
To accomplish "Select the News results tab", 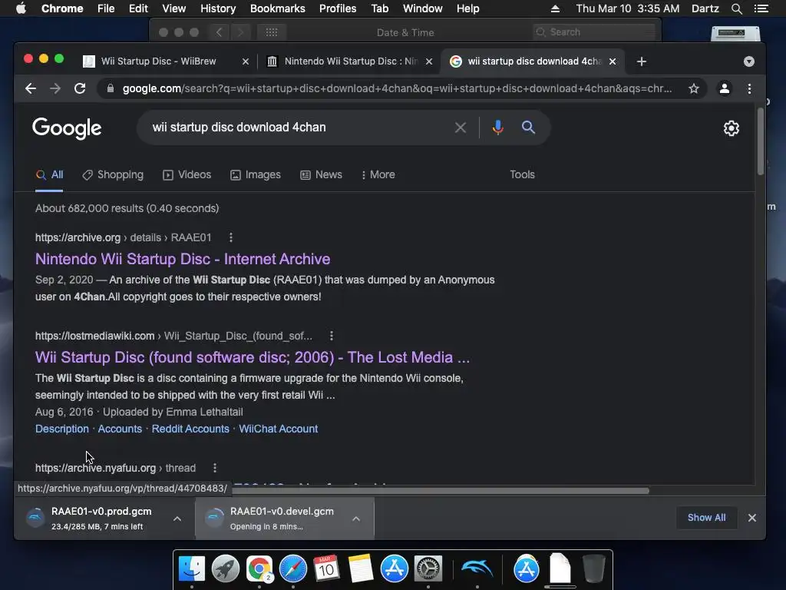I will coord(322,174).
